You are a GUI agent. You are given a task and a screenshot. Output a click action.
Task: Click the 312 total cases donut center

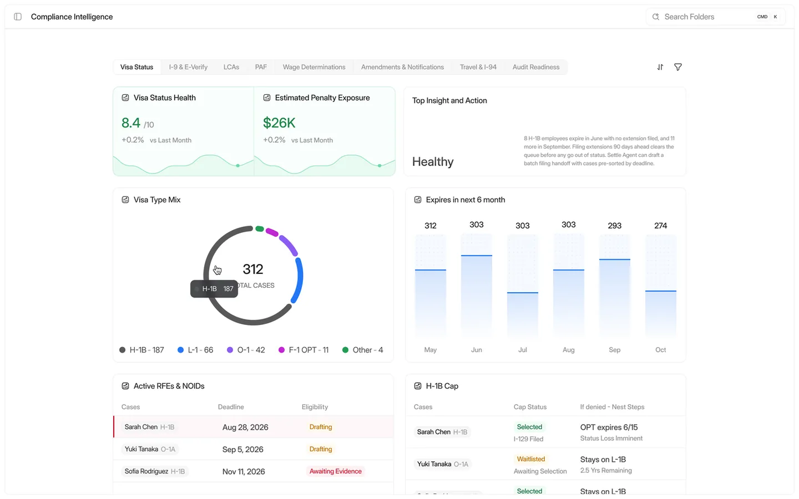[x=253, y=269]
